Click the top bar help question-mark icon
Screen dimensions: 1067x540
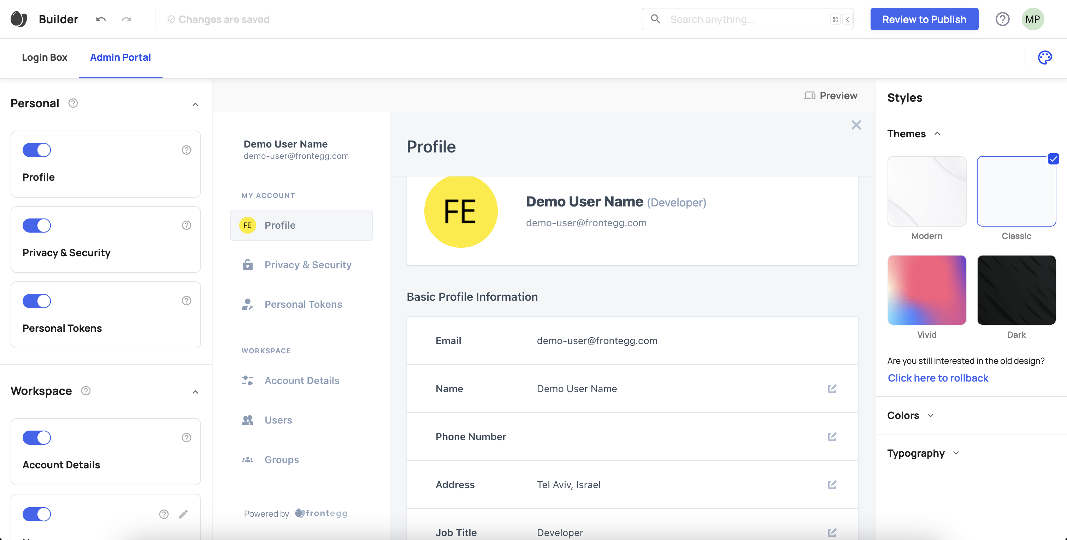tap(1002, 19)
